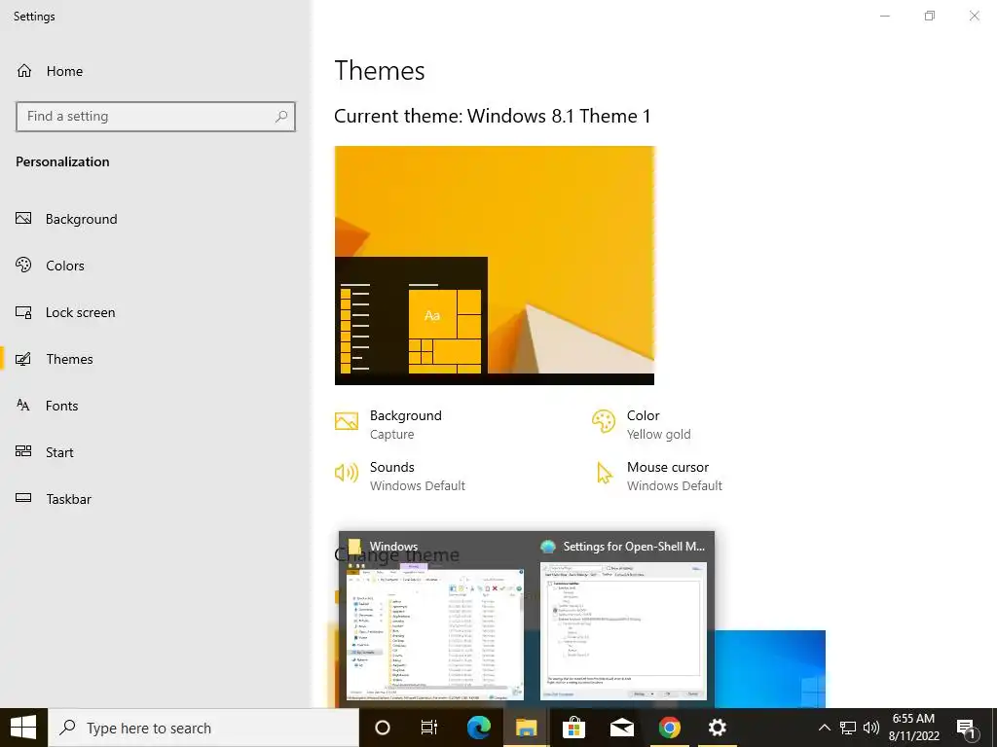997x747 pixels.
Task: Open Microsoft Store from taskbar
Action: tap(573, 728)
